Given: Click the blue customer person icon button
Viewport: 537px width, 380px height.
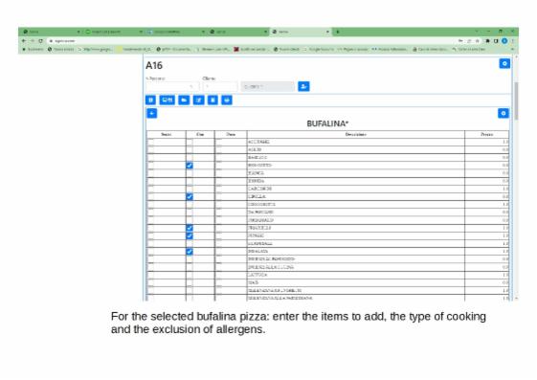Looking at the screenshot, I should [x=303, y=86].
